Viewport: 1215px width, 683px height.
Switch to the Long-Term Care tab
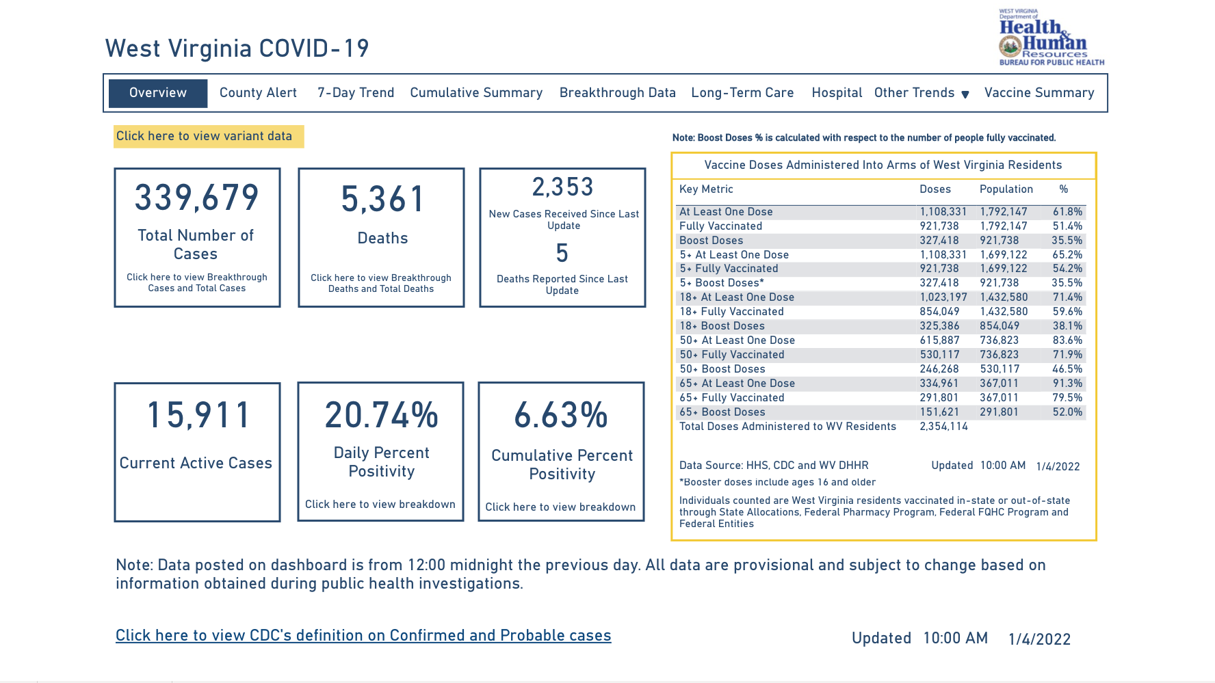click(x=742, y=93)
